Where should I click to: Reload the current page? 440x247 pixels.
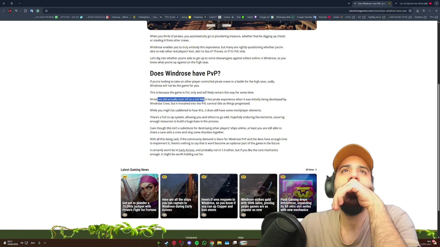tap(424, 11)
